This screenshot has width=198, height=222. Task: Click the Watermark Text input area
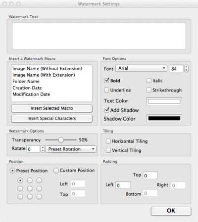coord(99,36)
